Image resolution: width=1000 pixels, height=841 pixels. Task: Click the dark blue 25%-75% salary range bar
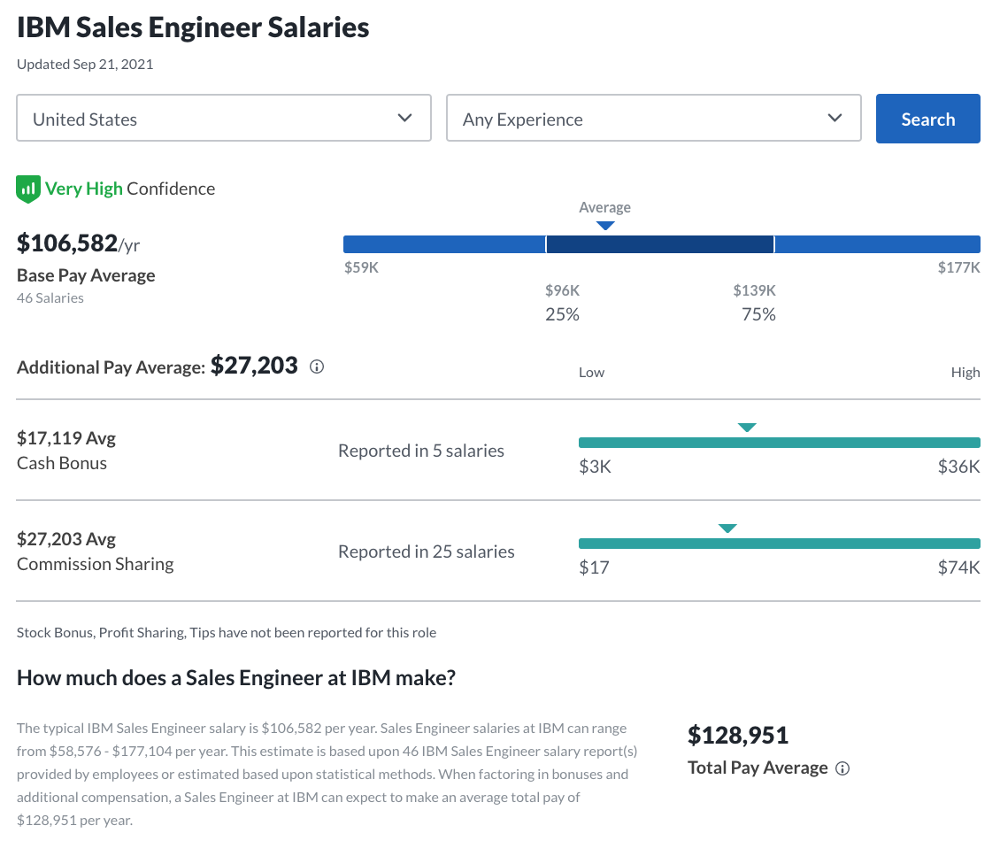pos(660,243)
